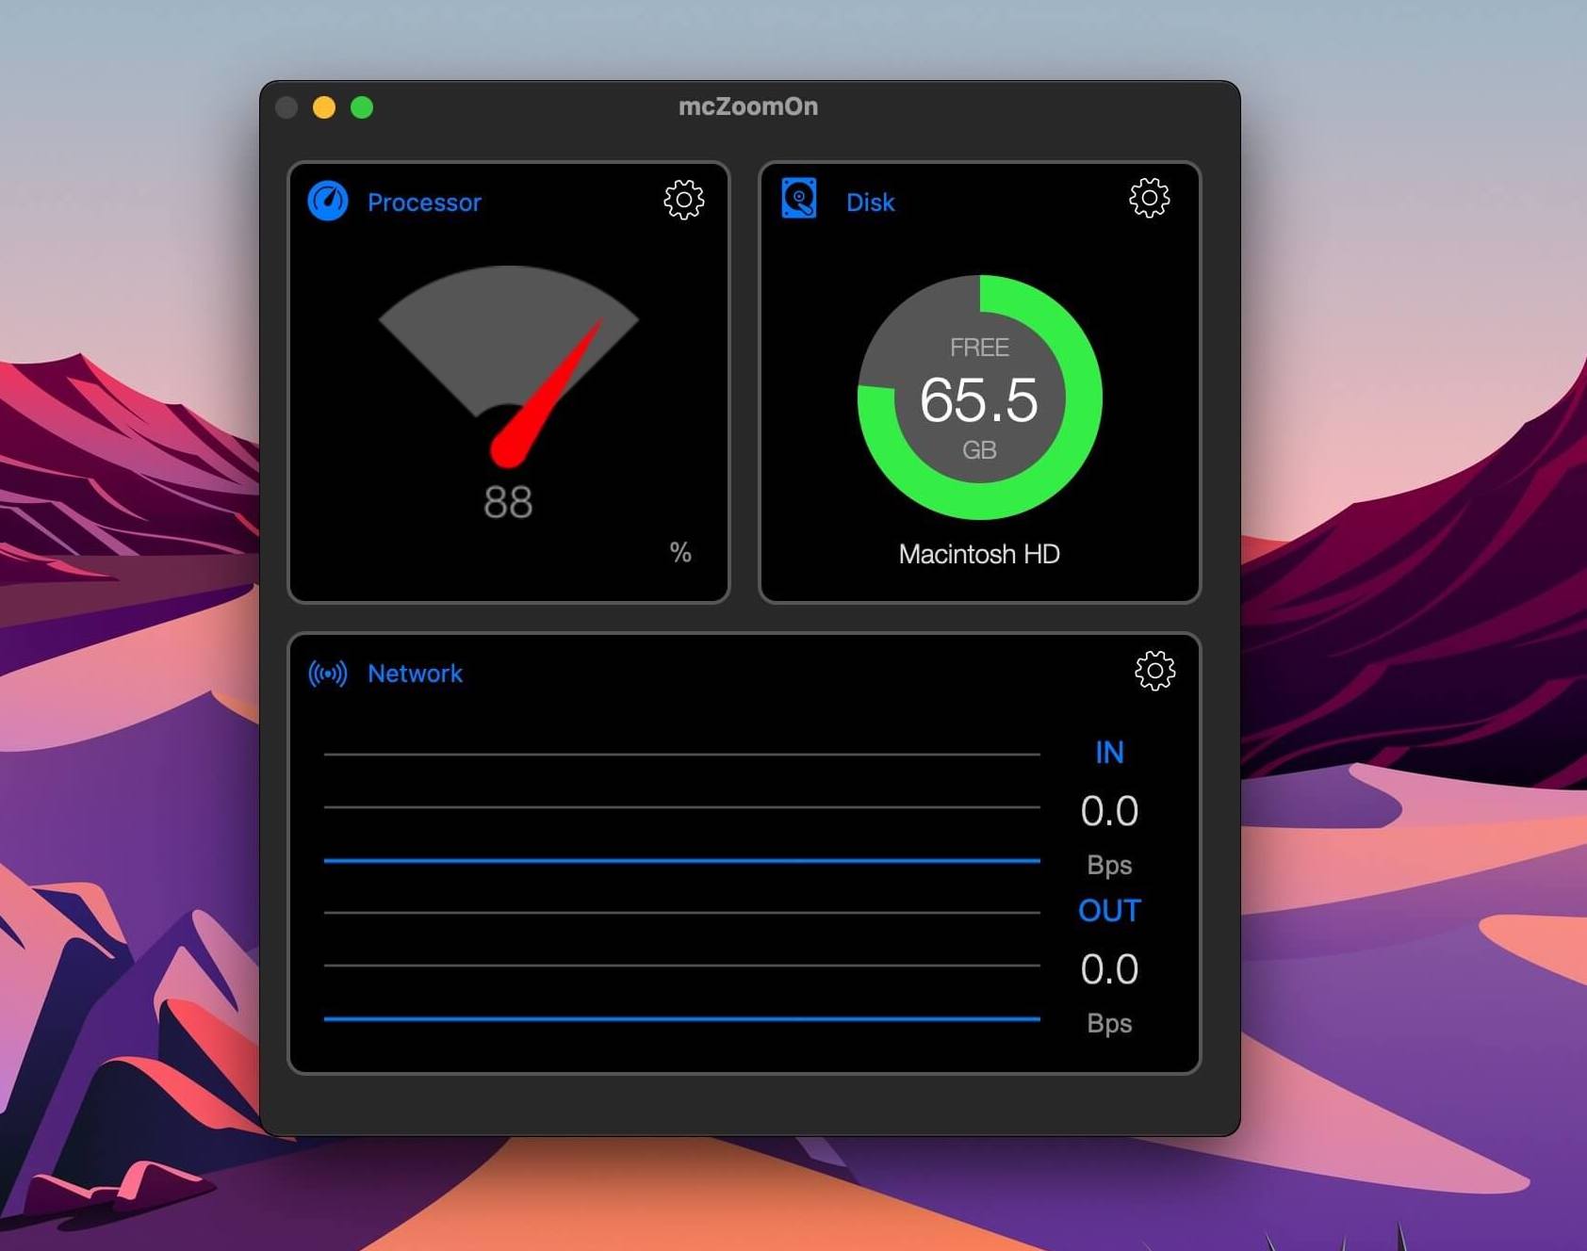Click the Macintosh HD volume name
This screenshot has height=1251, width=1587.
979,554
